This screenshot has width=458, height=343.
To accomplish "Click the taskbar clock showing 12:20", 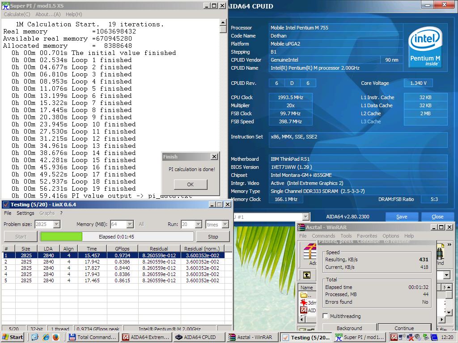I will point(447,337).
